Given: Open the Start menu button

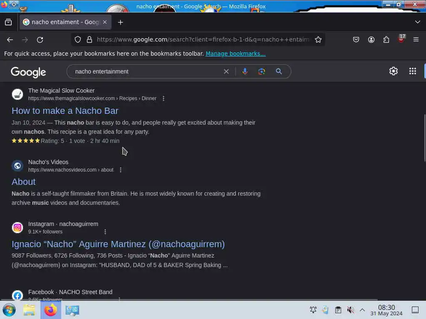Looking at the screenshot, I should coord(9,310).
